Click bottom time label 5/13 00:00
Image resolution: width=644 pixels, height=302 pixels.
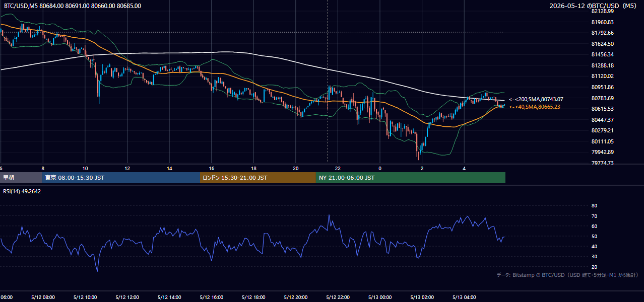click(380, 297)
